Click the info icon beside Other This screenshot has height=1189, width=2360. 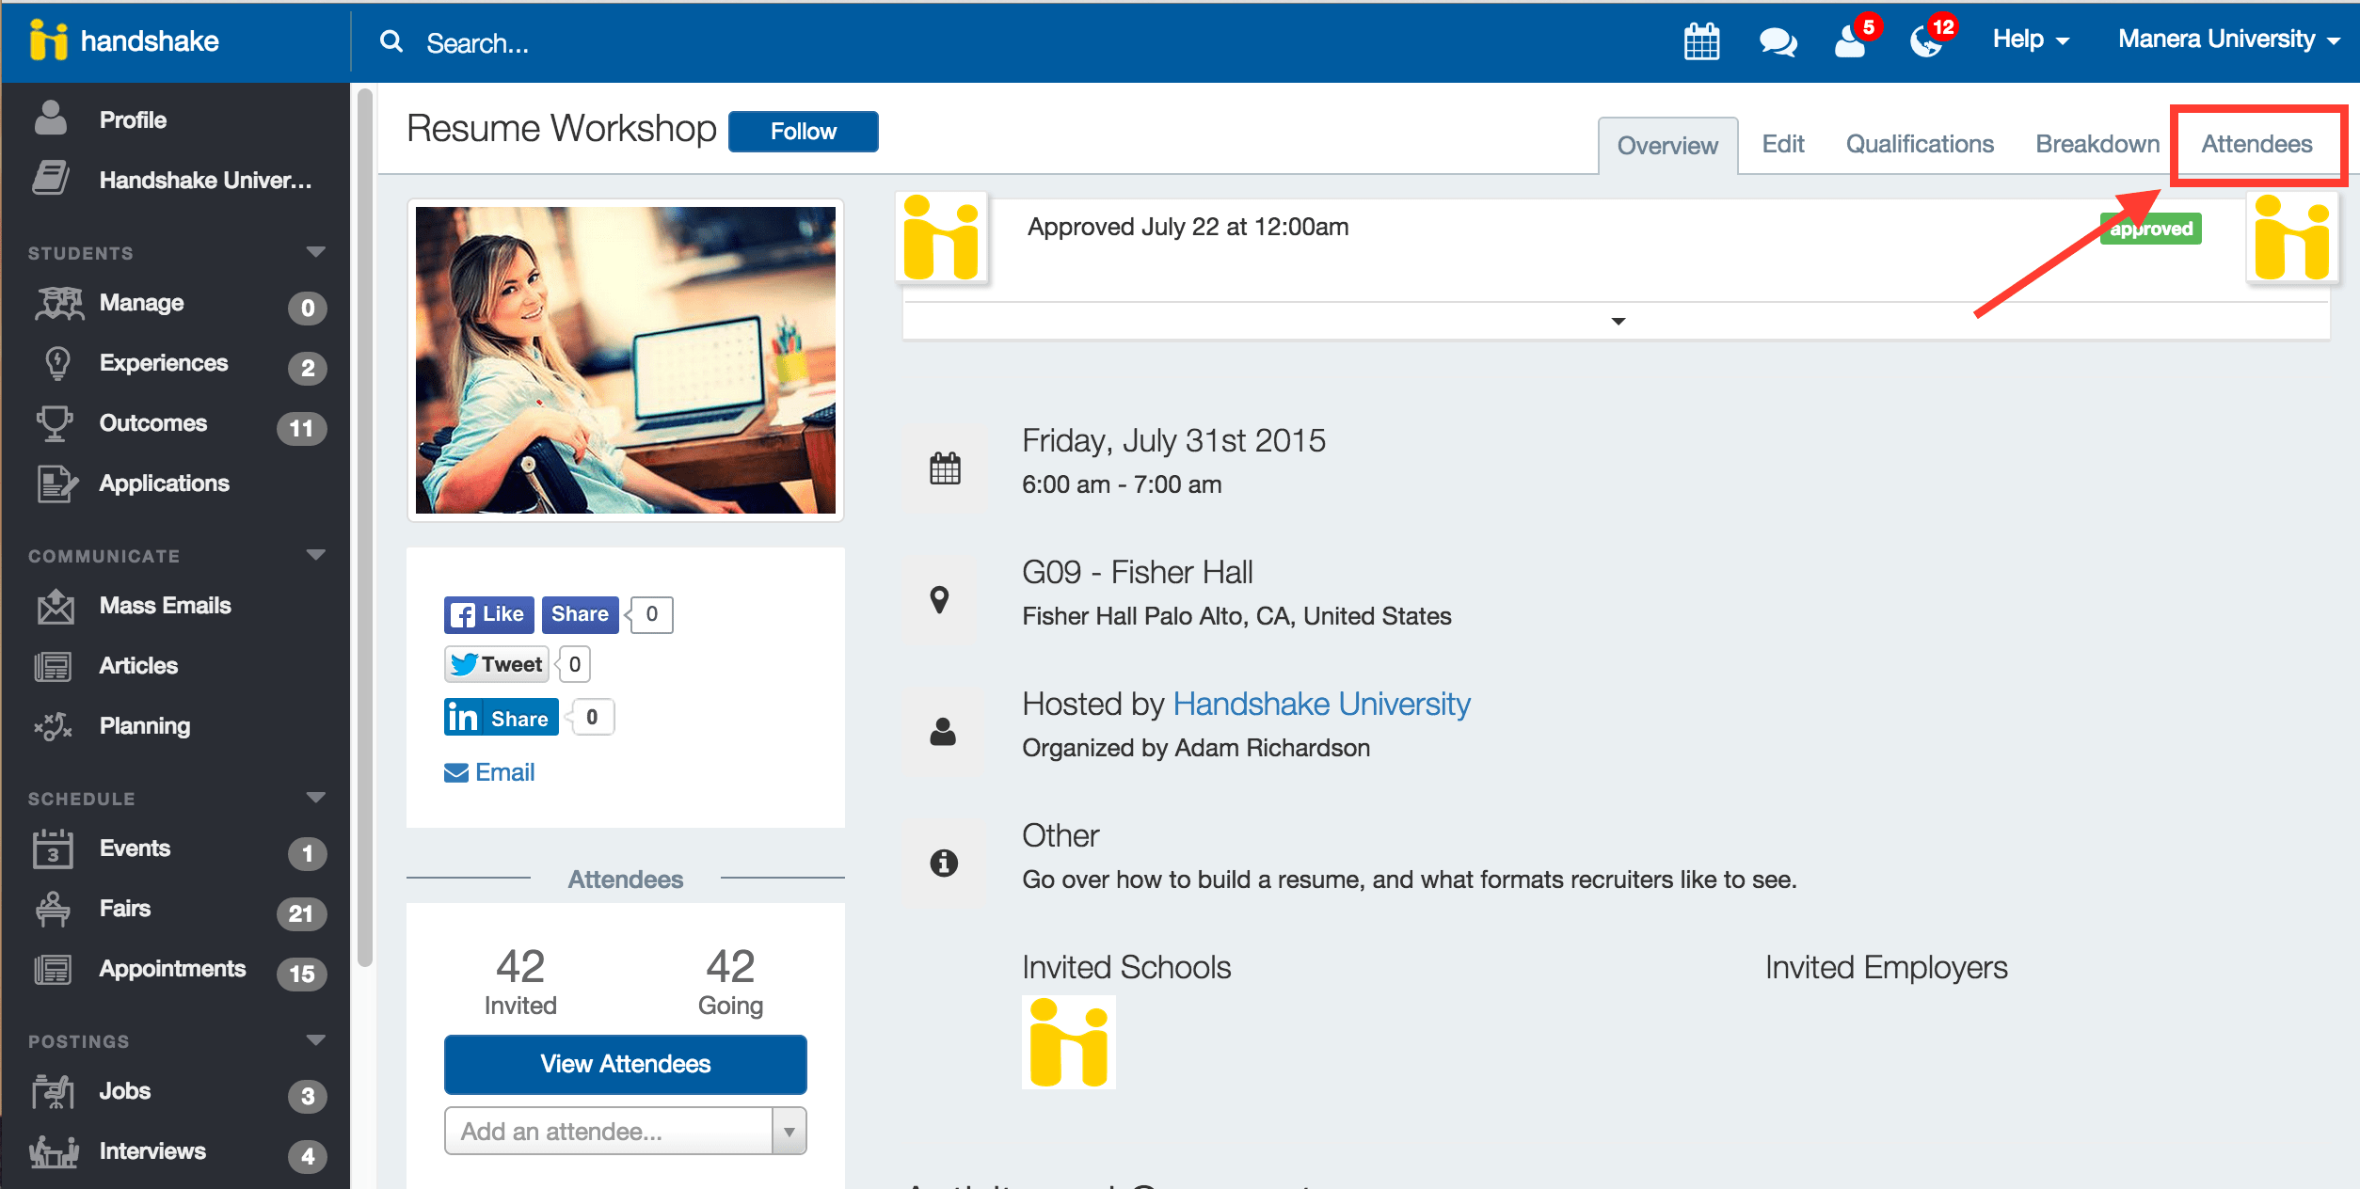click(x=944, y=863)
